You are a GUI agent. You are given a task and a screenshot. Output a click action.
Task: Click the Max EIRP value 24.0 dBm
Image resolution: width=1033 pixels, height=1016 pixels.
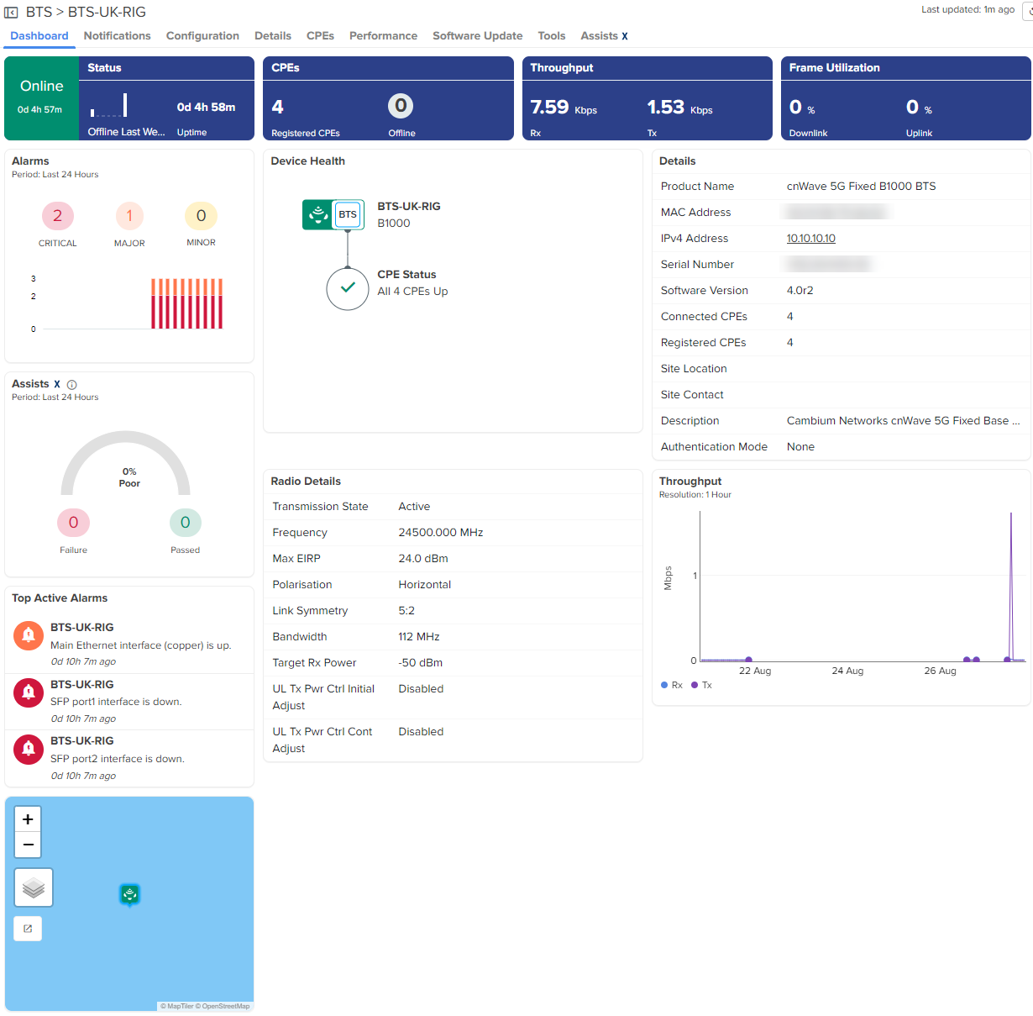(423, 559)
